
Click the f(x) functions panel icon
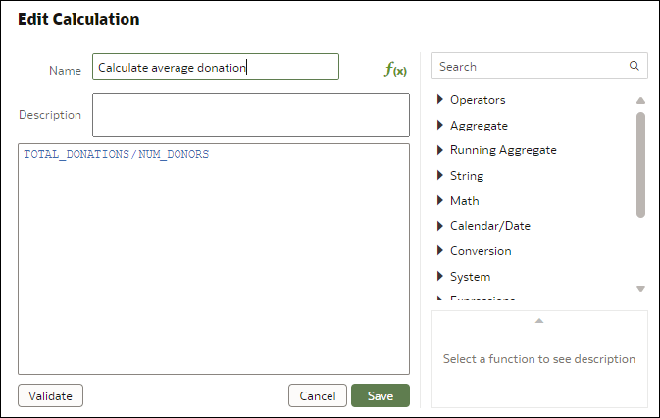[395, 69]
